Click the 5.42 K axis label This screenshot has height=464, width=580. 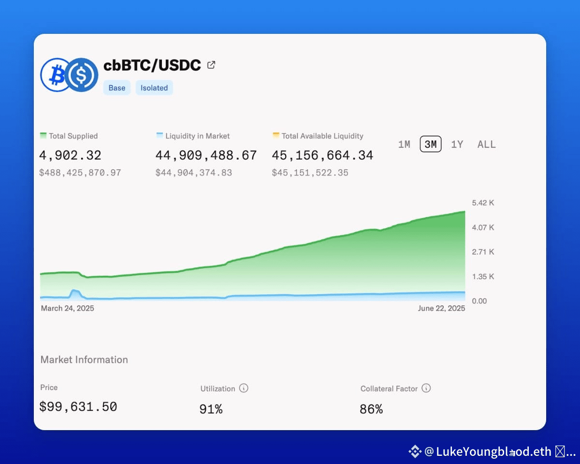tap(483, 203)
